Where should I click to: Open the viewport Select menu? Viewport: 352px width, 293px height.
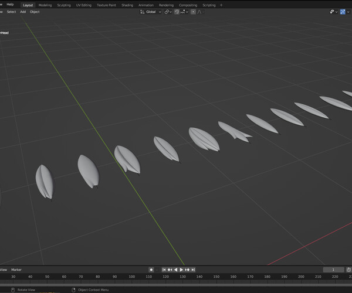pos(11,12)
